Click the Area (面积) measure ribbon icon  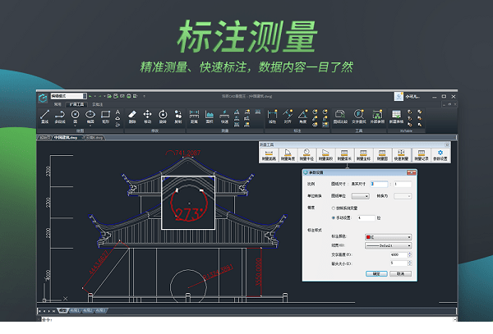pyautogui.click(x=209, y=117)
